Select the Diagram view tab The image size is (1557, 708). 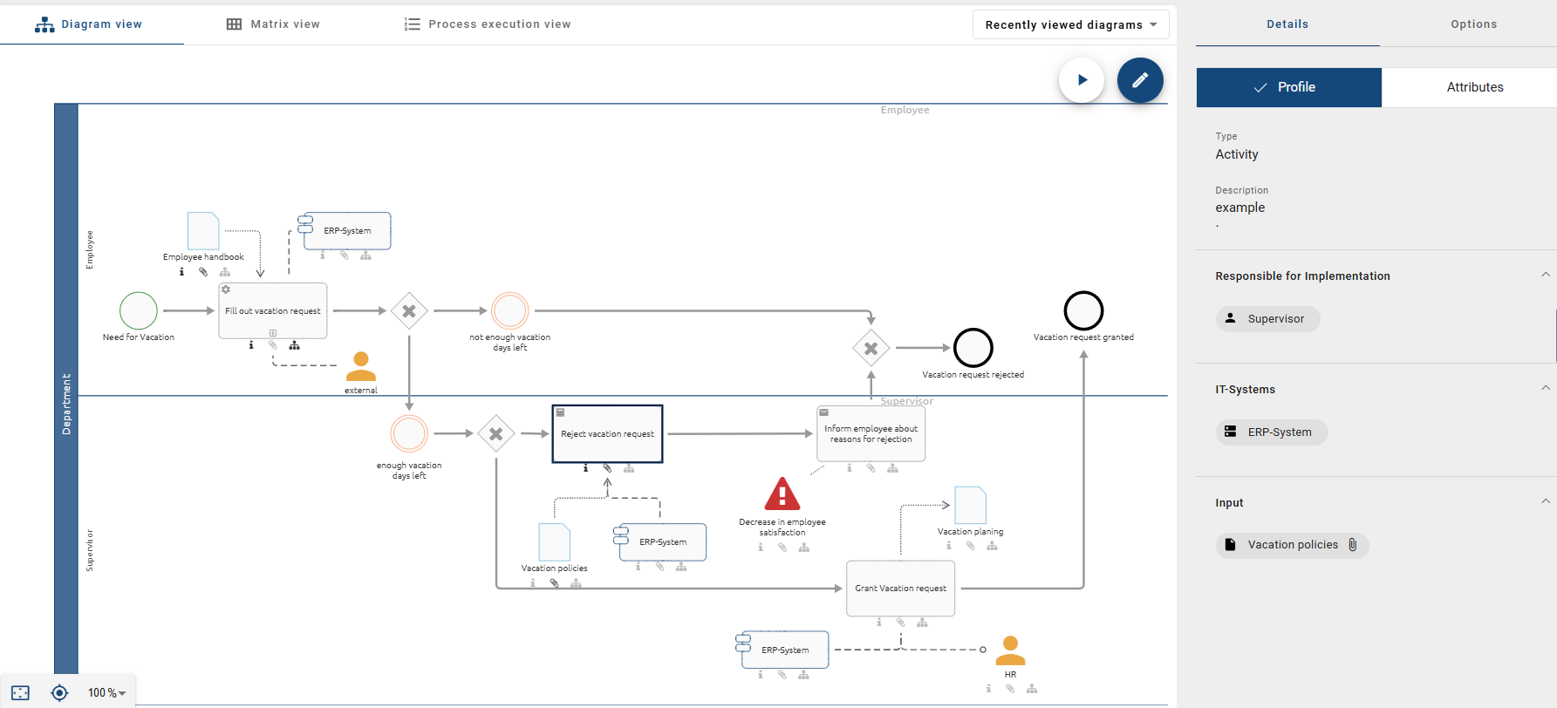coord(88,24)
